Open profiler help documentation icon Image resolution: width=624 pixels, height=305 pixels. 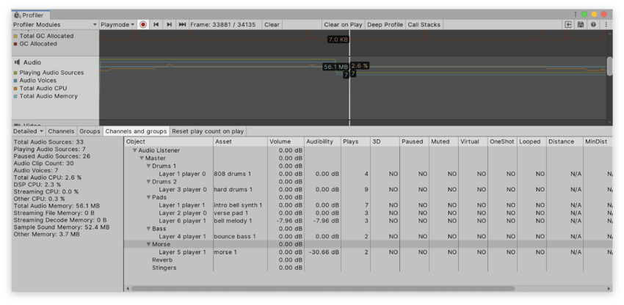point(593,25)
